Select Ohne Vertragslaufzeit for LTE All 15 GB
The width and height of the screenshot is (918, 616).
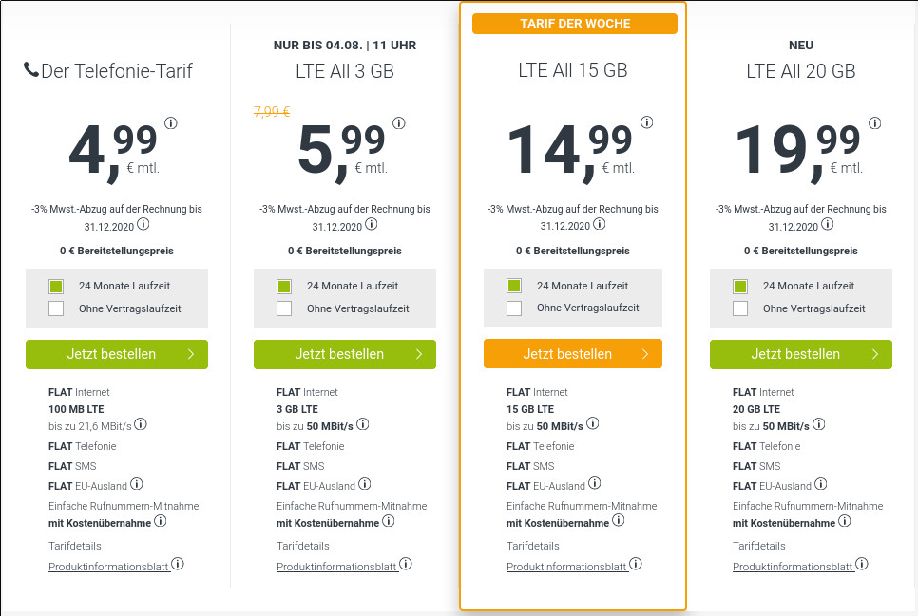tap(514, 308)
